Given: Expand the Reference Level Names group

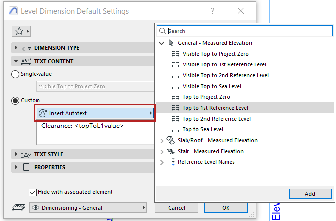Looking at the screenshot, I should pyautogui.click(x=161, y=162).
